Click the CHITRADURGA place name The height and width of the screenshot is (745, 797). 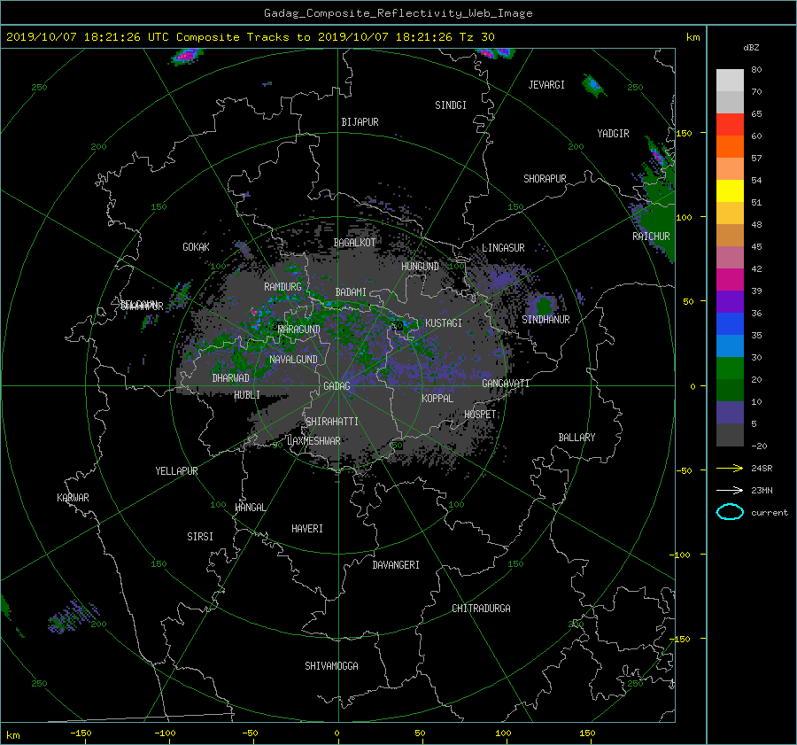click(x=481, y=609)
